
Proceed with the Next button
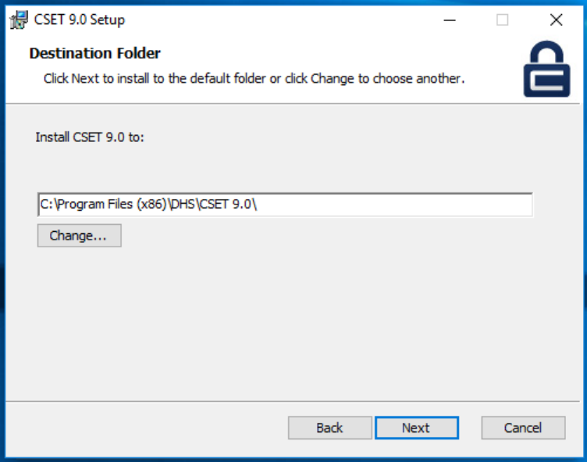coord(416,428)
